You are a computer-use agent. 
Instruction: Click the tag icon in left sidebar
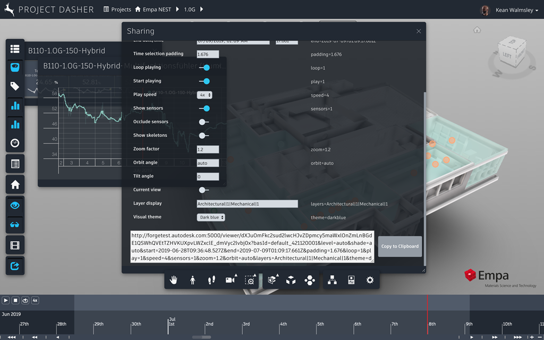(15, 87)
